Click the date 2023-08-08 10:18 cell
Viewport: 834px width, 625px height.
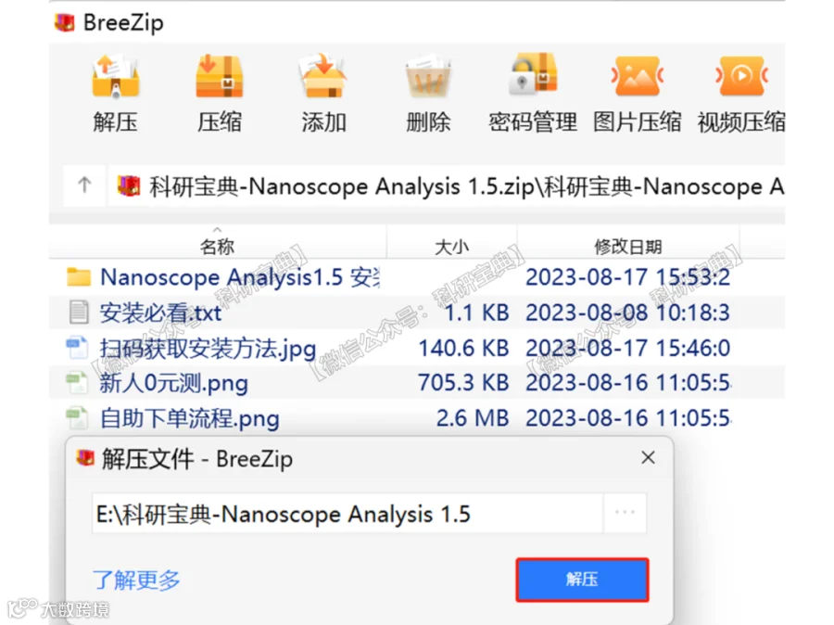point(627,313)
